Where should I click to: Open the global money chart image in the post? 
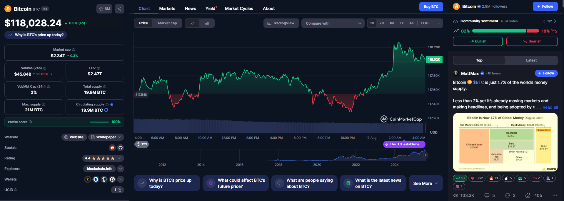tap(505, 142)
